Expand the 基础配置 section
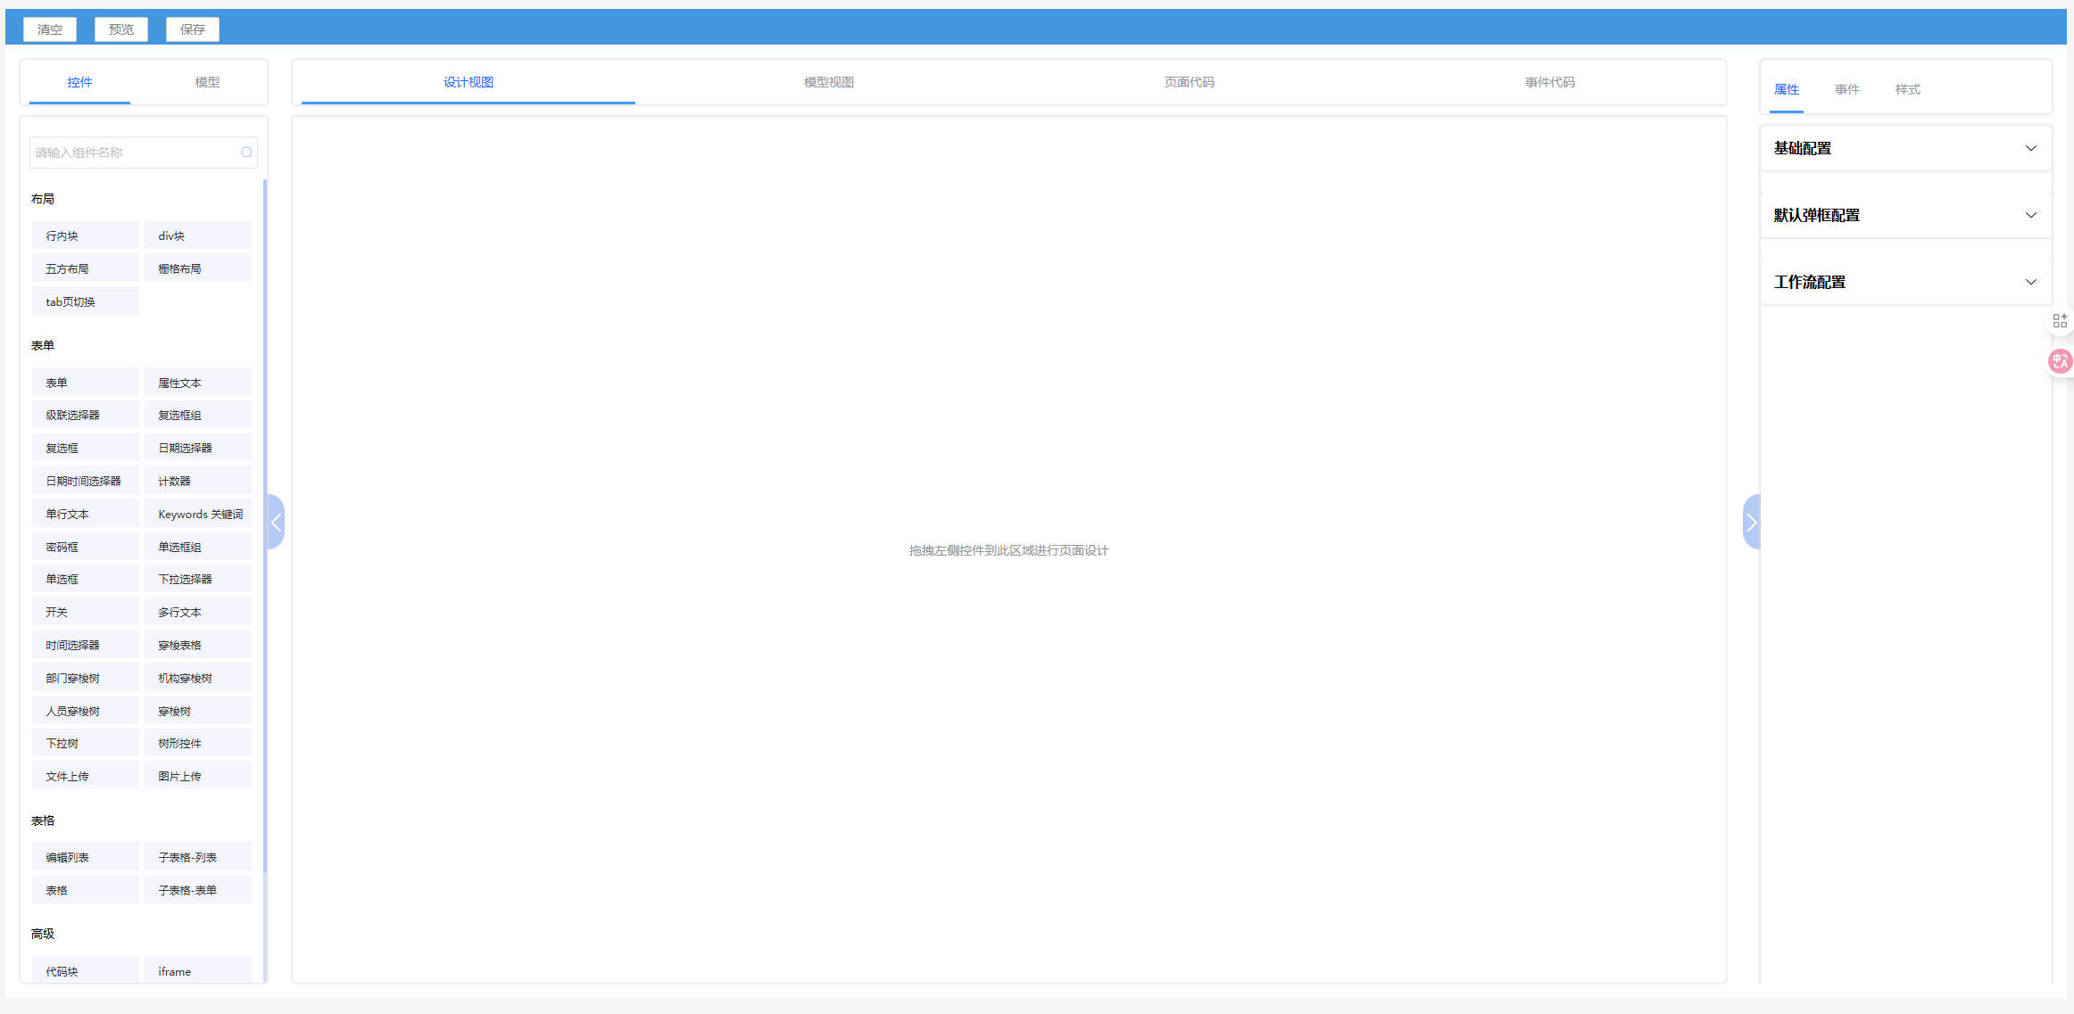This screenshot has height=1014, width=2074. (1905, 148)
